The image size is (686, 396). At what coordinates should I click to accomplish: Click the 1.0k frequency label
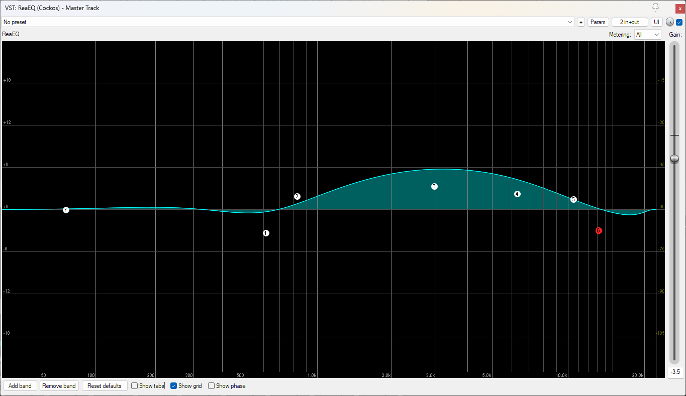(312, 375)
